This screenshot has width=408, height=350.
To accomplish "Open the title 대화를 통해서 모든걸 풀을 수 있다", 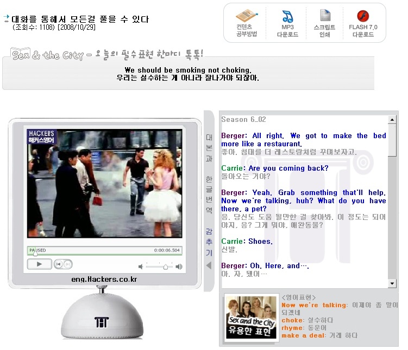I will point(80,19).
